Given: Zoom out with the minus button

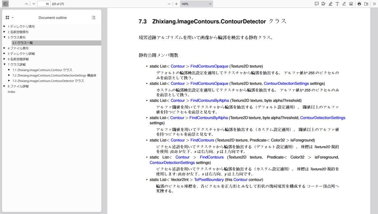Looking at the screenshot, I should coord(169,4).
